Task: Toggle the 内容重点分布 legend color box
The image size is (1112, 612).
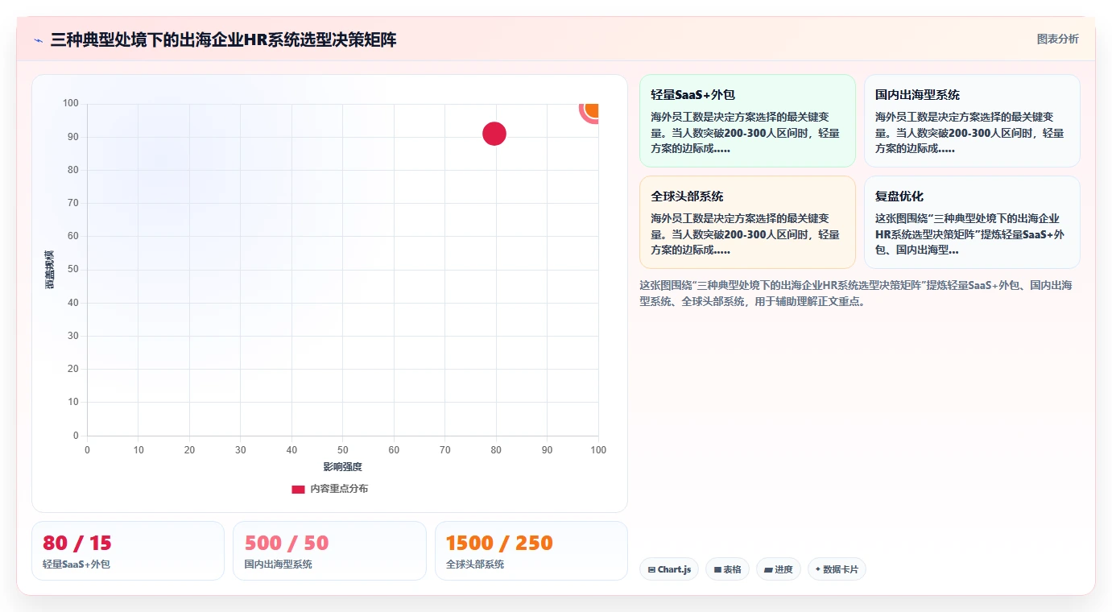Action: [x=298, y=489]
